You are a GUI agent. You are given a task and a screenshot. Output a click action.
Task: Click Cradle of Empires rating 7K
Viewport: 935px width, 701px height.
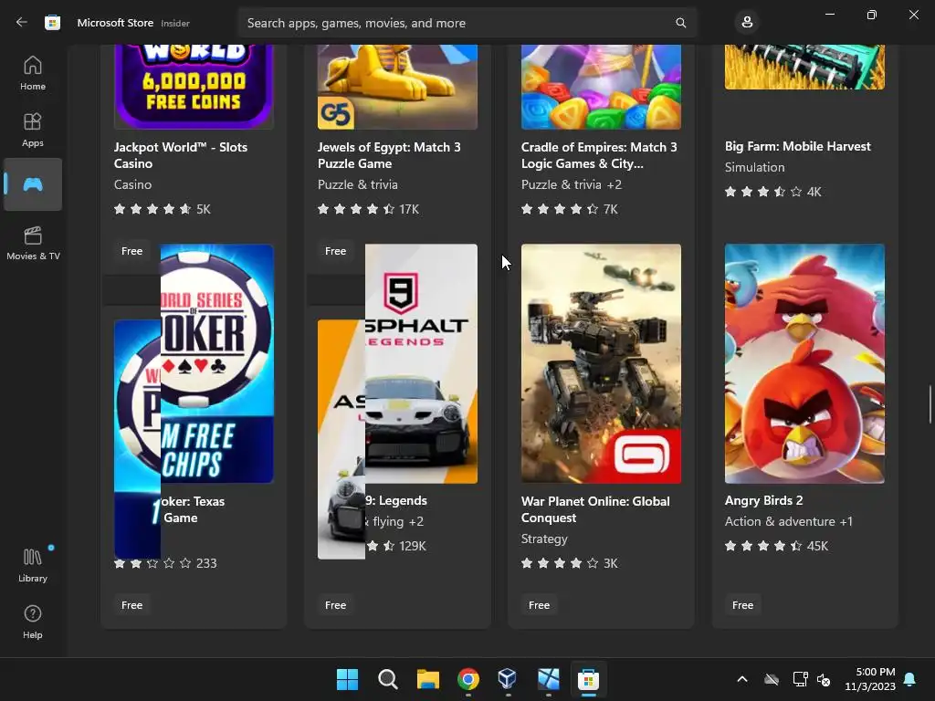click(569, 209)
